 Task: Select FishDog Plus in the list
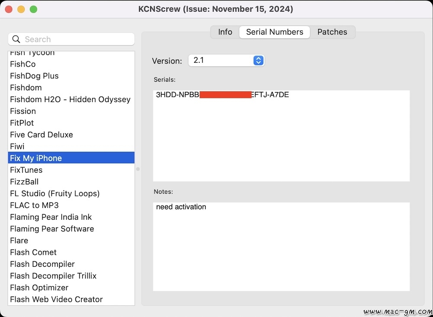(71, 76)
